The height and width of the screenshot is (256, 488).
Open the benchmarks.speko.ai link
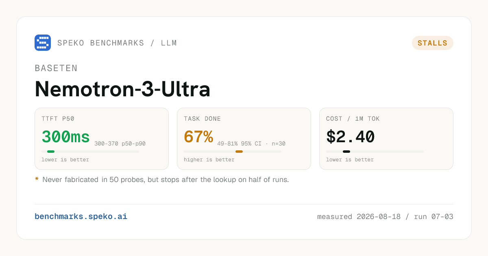pos(81,217)
